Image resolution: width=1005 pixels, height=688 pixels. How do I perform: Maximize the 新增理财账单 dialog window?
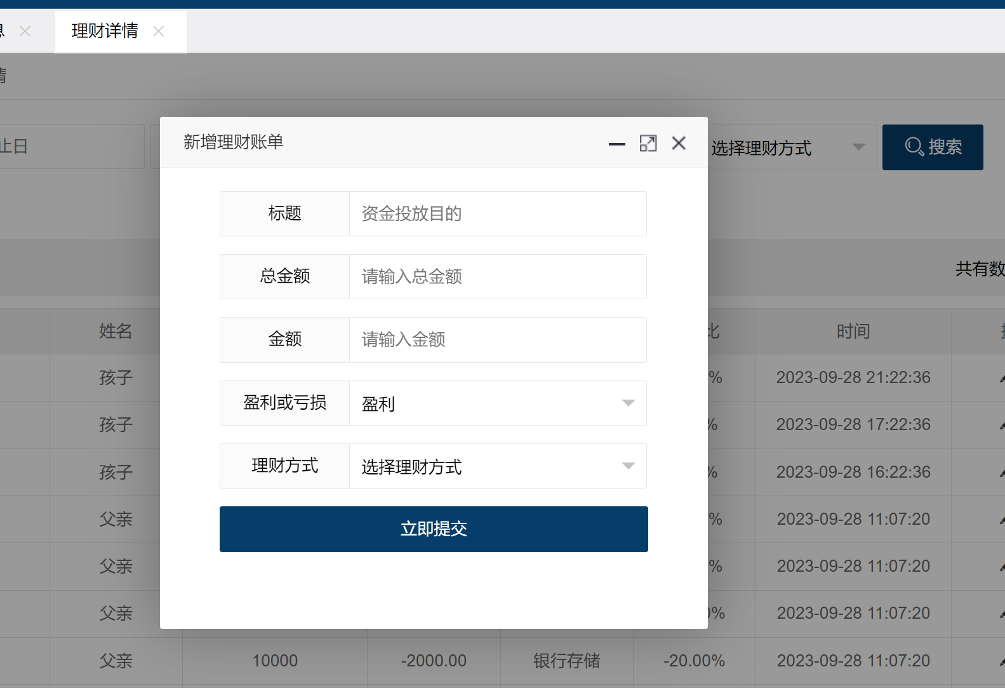pos(648,144)
